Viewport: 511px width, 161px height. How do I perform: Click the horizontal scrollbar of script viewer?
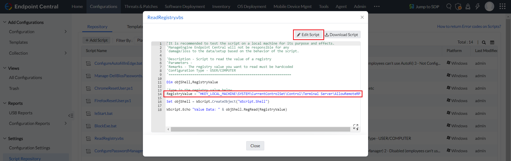(260, 129)
